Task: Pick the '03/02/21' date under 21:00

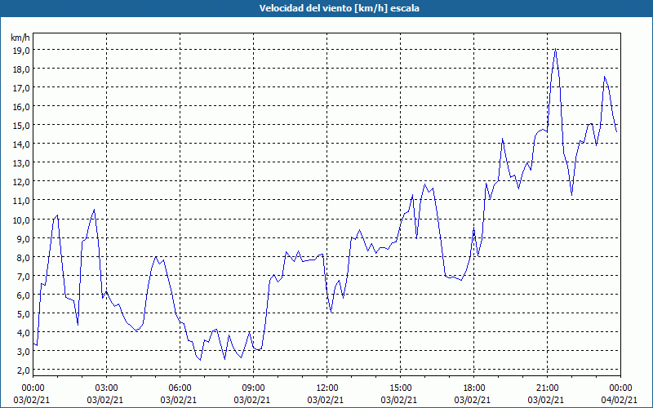Action: click(546, 400)
